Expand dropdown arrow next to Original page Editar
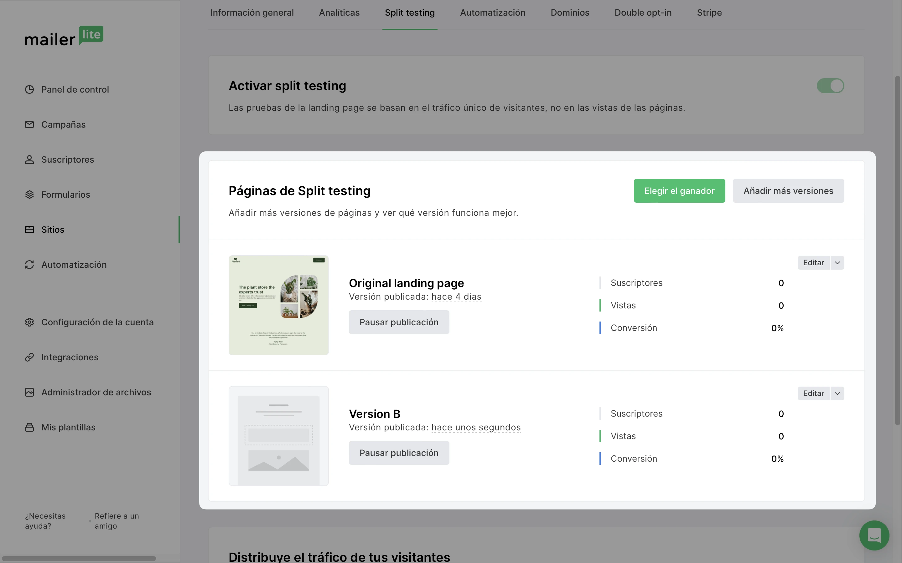902x563 pixels. [x=837, y=263]
